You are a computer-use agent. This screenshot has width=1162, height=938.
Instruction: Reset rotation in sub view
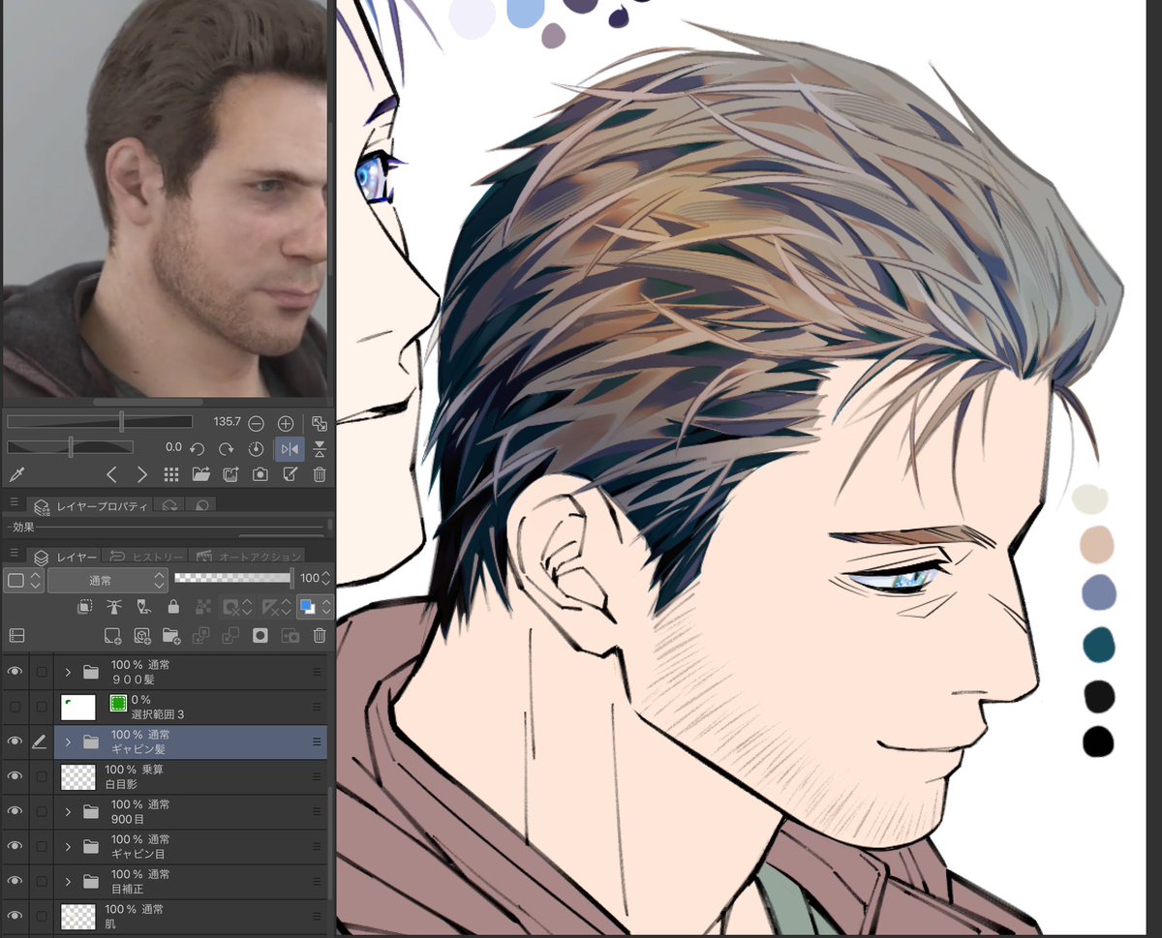256,449
